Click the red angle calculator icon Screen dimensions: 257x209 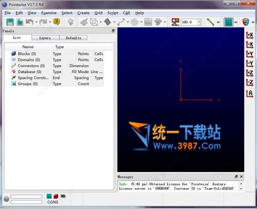tap(175, 22)
